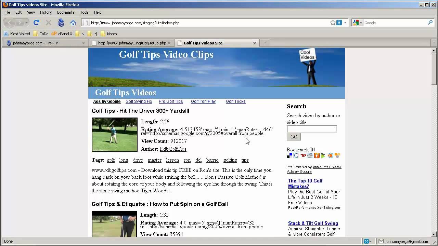Open the Notes bookmarks folder
The width and height of the screenshot is (438, 246).
pos(108,34)
